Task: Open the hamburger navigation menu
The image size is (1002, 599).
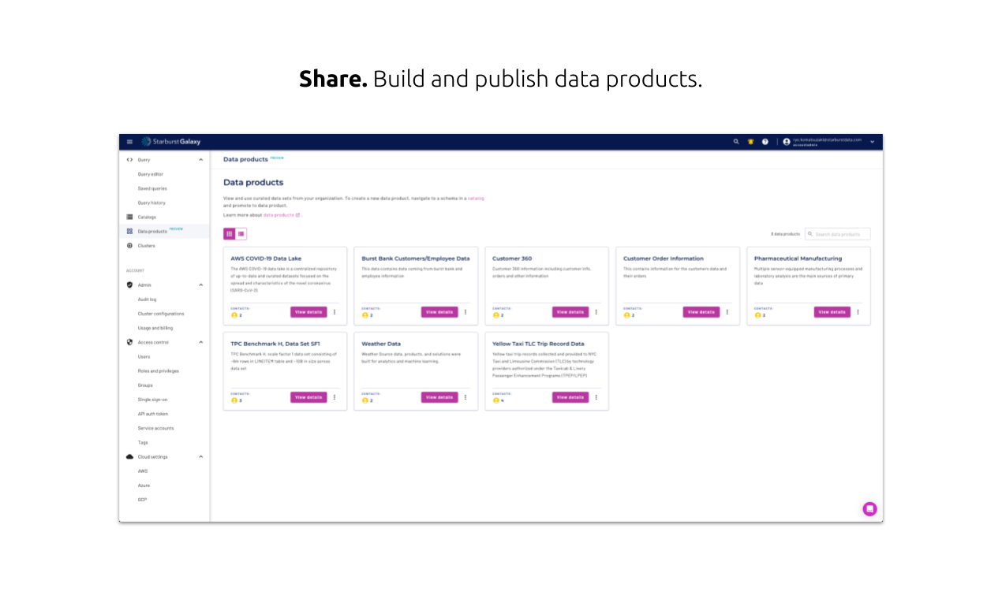Action: coord(129,142)
